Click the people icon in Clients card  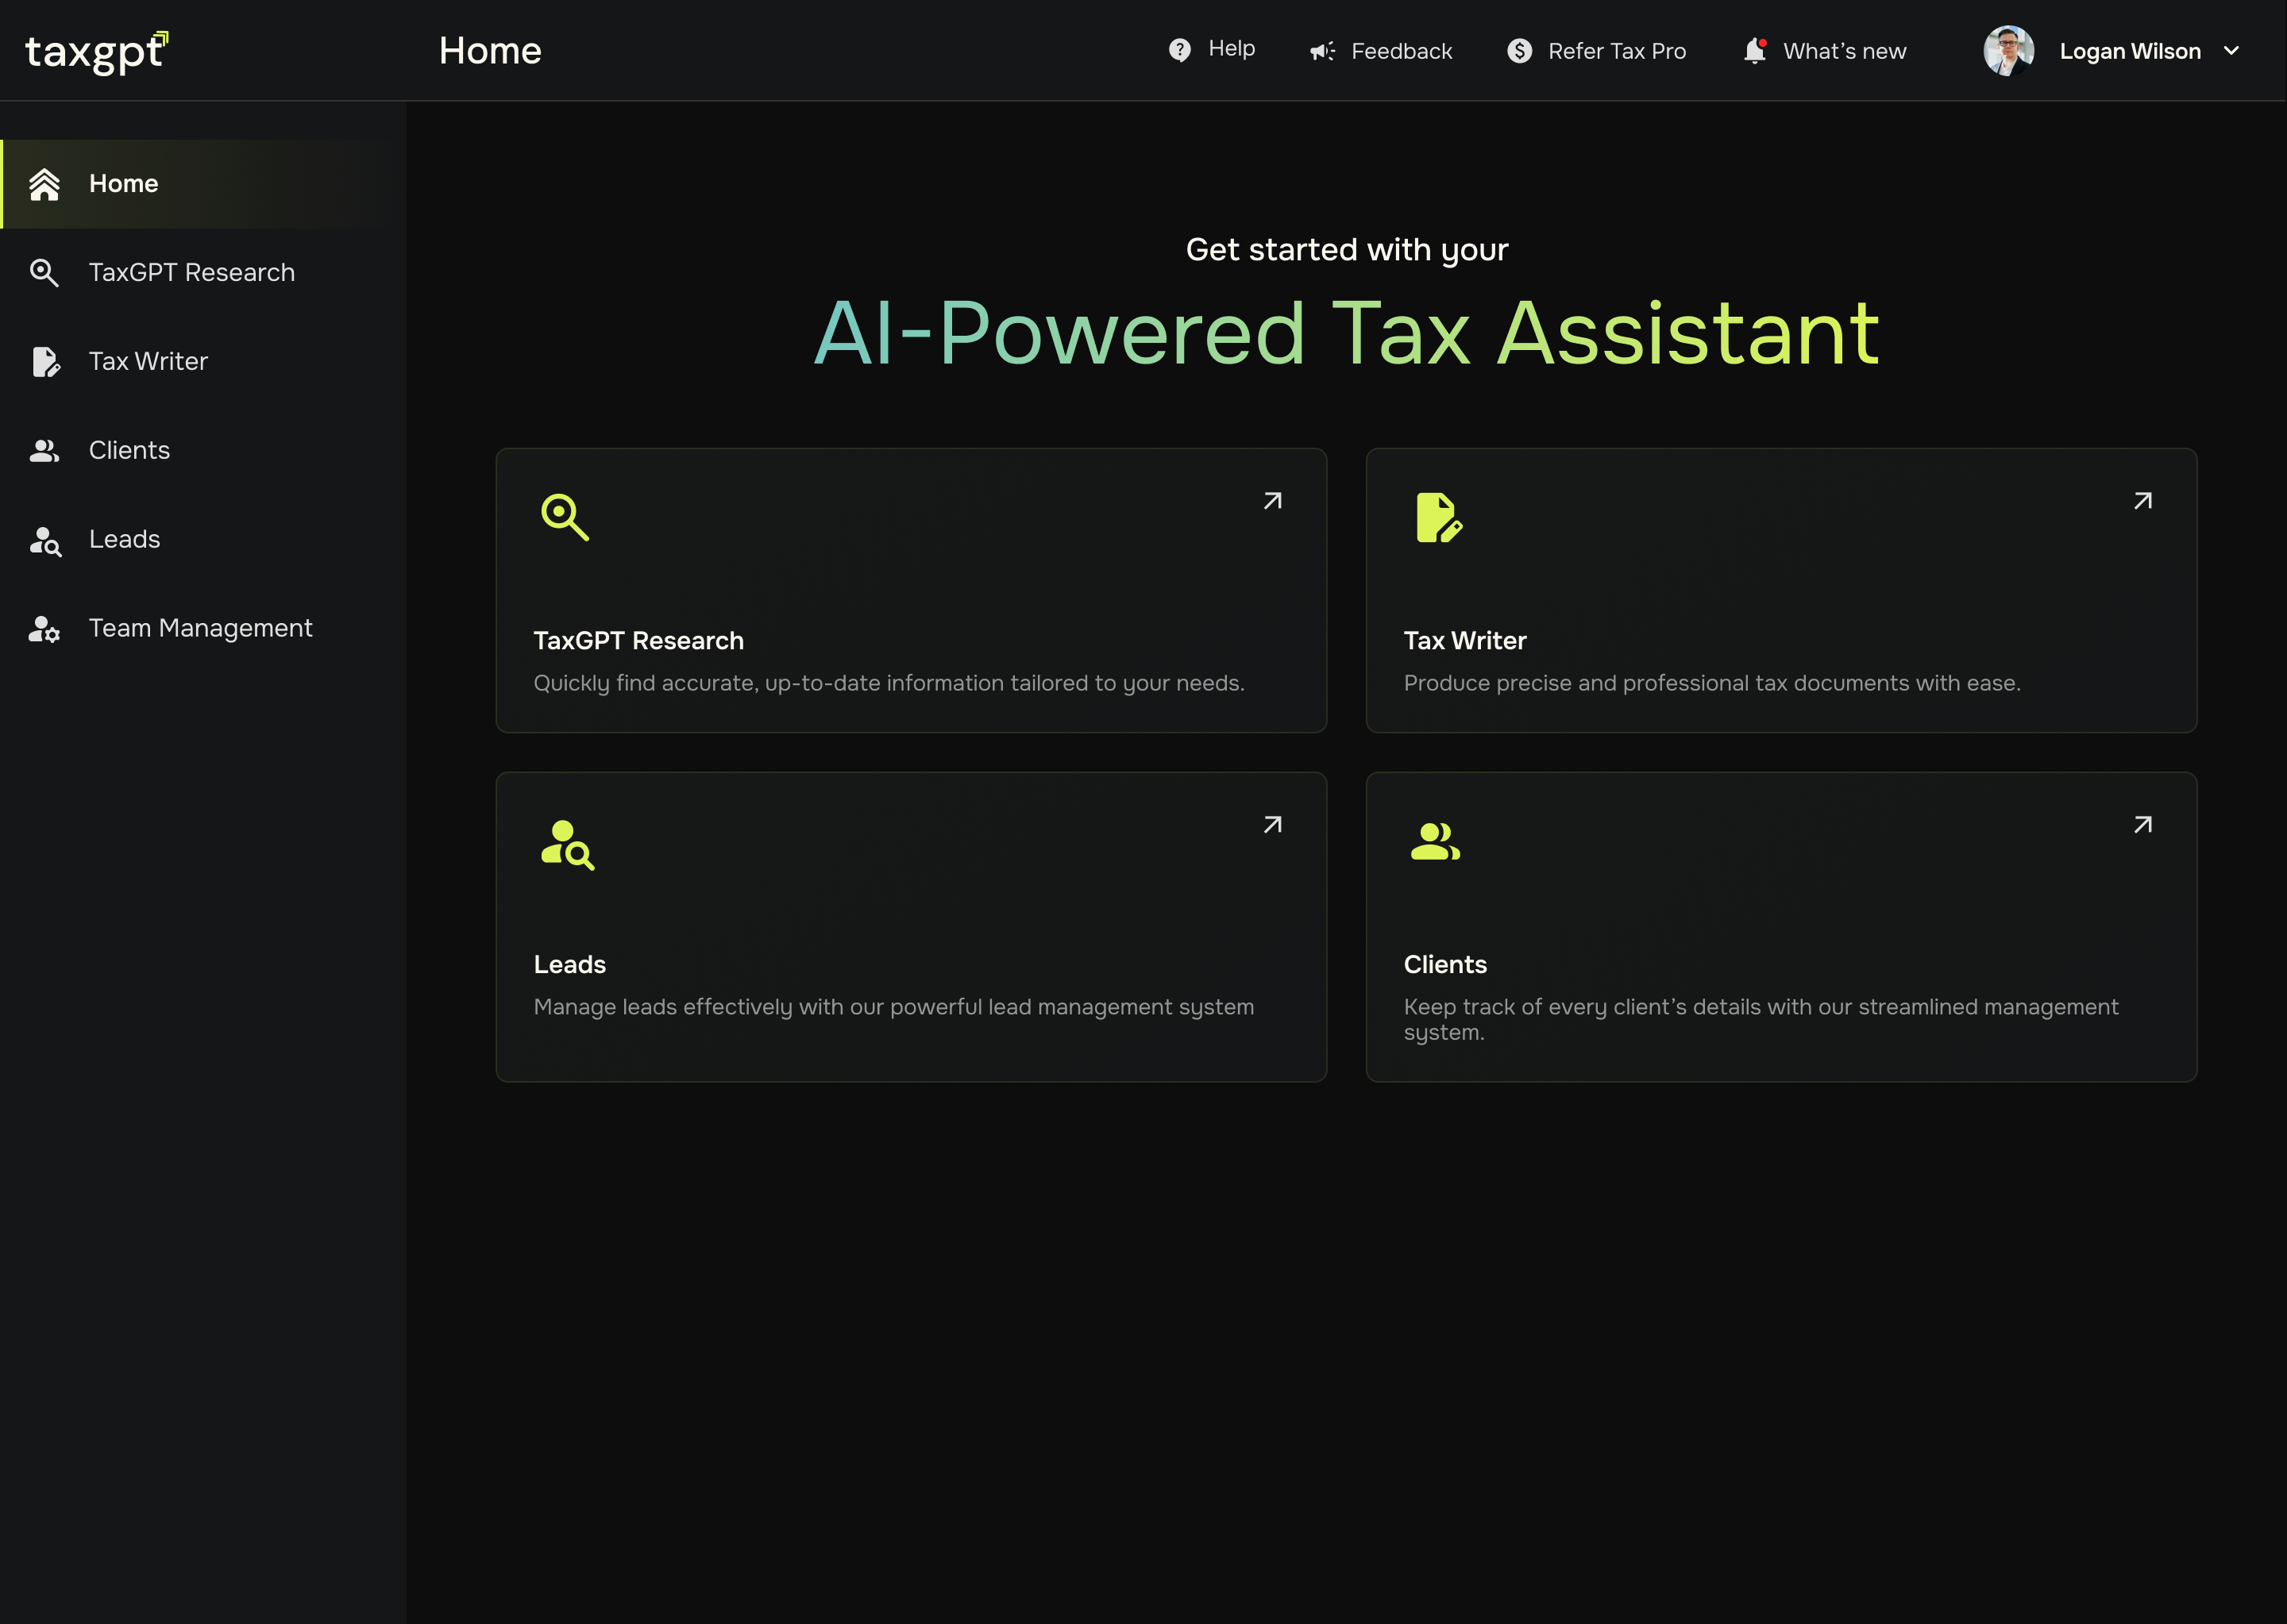1435,841
